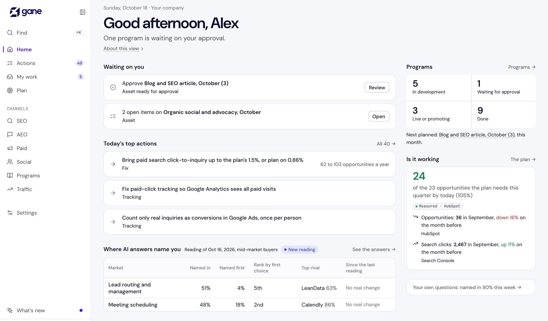
Task: Click the Home house icon
Action: (x=10, y=50)
